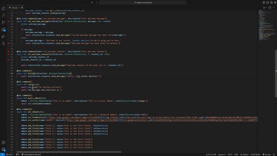Click 'await welcome_channel.send(greeting)' line
Screen dimensions: 277x156
click(x=45, y=13)
